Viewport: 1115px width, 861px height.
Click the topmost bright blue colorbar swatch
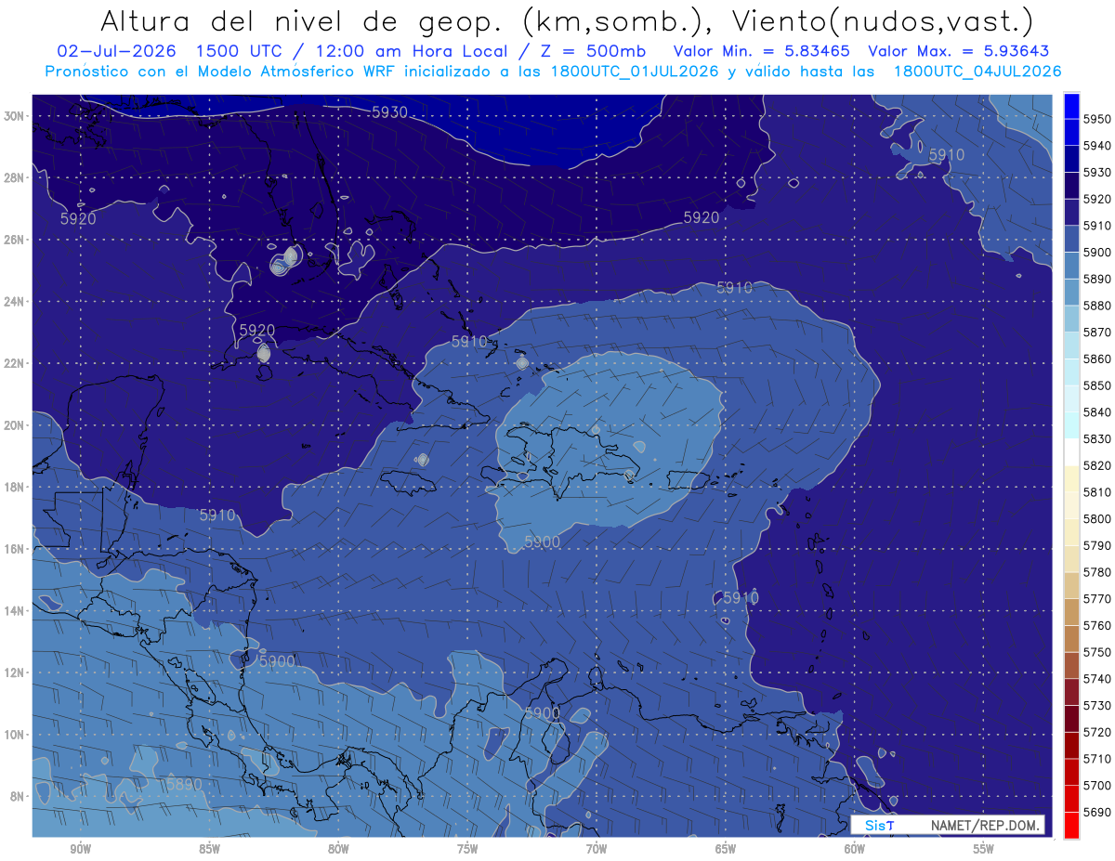point(1071,105)
